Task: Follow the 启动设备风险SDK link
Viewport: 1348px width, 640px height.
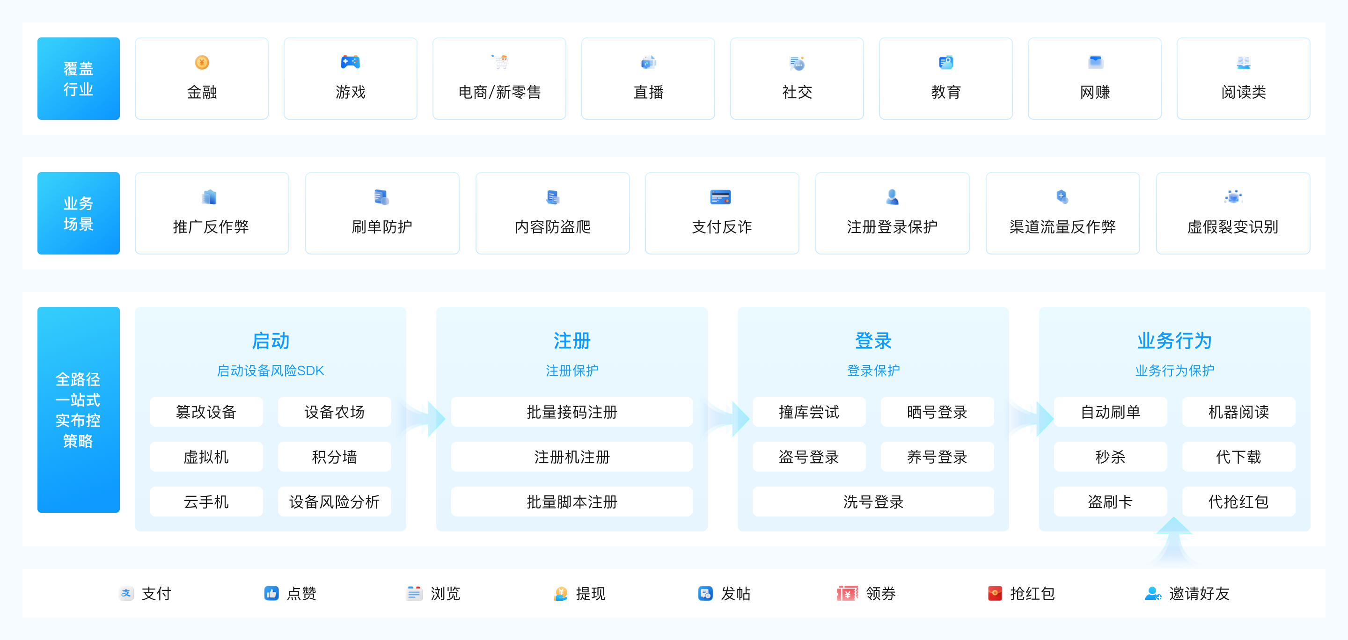Action: pos(271,371)
